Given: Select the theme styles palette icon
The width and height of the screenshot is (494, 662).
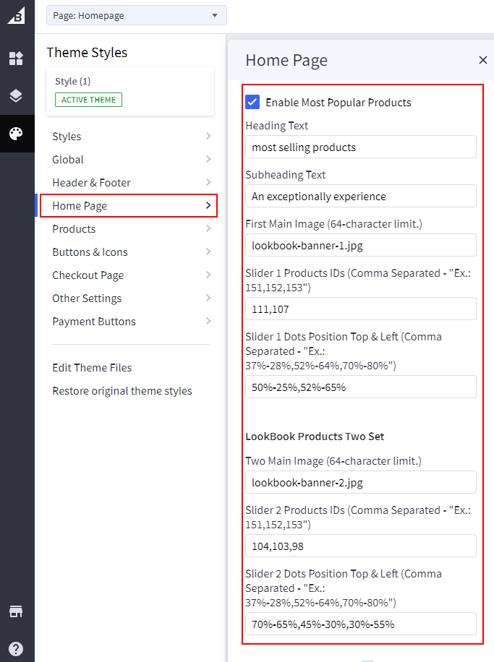Looking at the screenshot, I should [16, 134].
